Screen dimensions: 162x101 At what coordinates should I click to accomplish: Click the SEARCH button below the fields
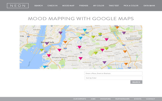click(136, 82)
